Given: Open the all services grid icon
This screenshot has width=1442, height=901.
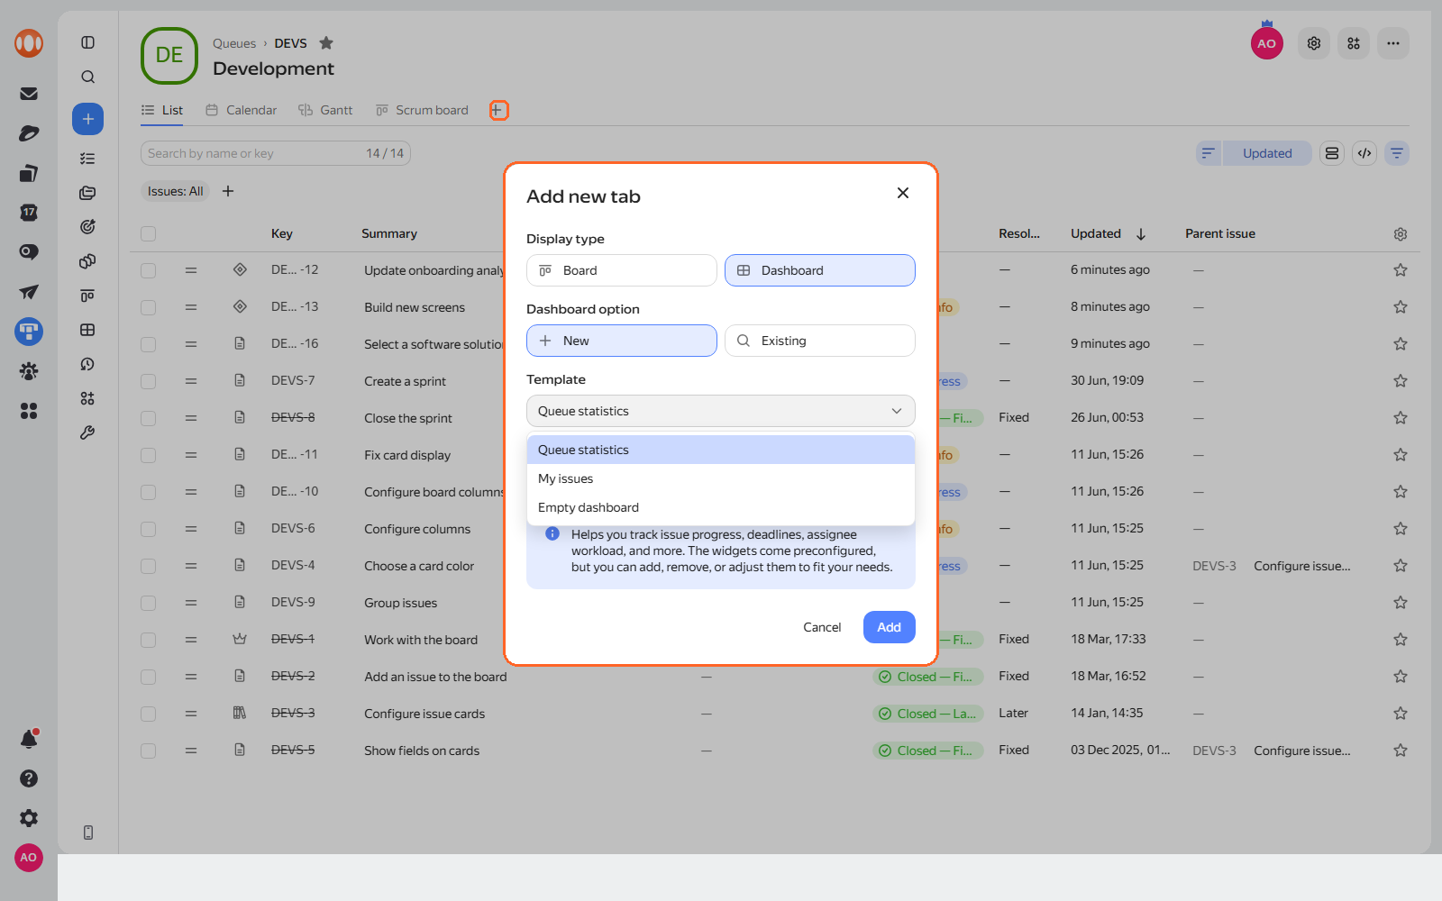Looking at the screenshot, I should pos(29,411).
